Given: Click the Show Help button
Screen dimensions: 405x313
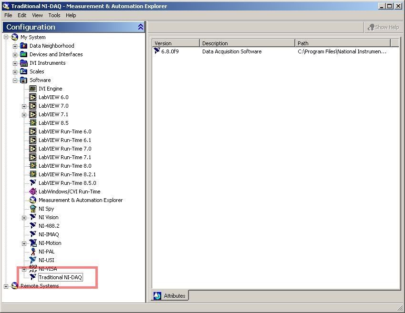Looking at the screenshot, I should coord(384,27).
